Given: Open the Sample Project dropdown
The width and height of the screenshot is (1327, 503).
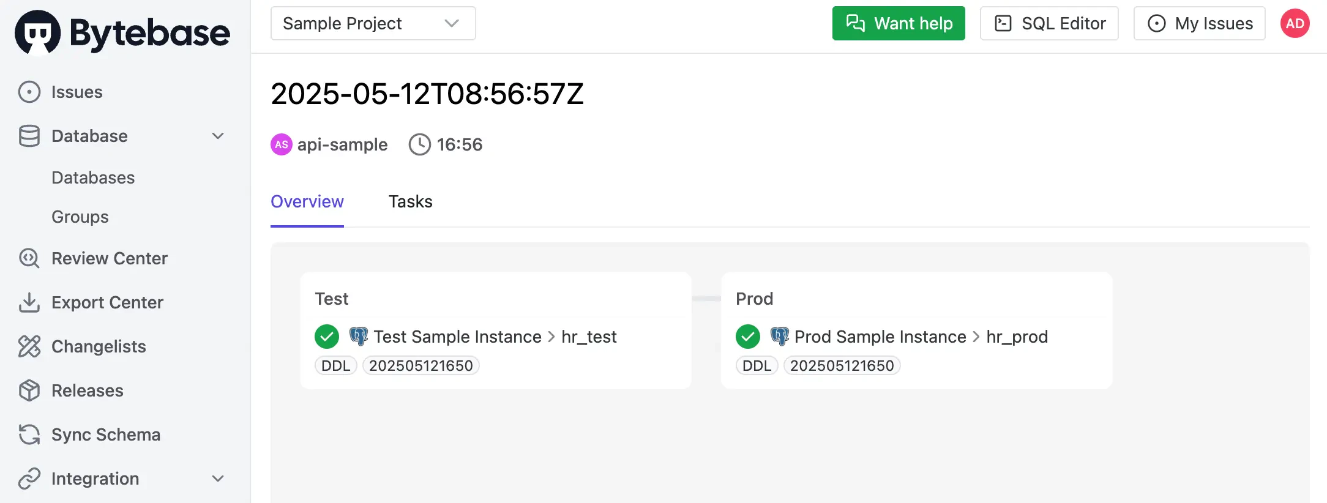Looking at the screenshot, I should (373, 23).
